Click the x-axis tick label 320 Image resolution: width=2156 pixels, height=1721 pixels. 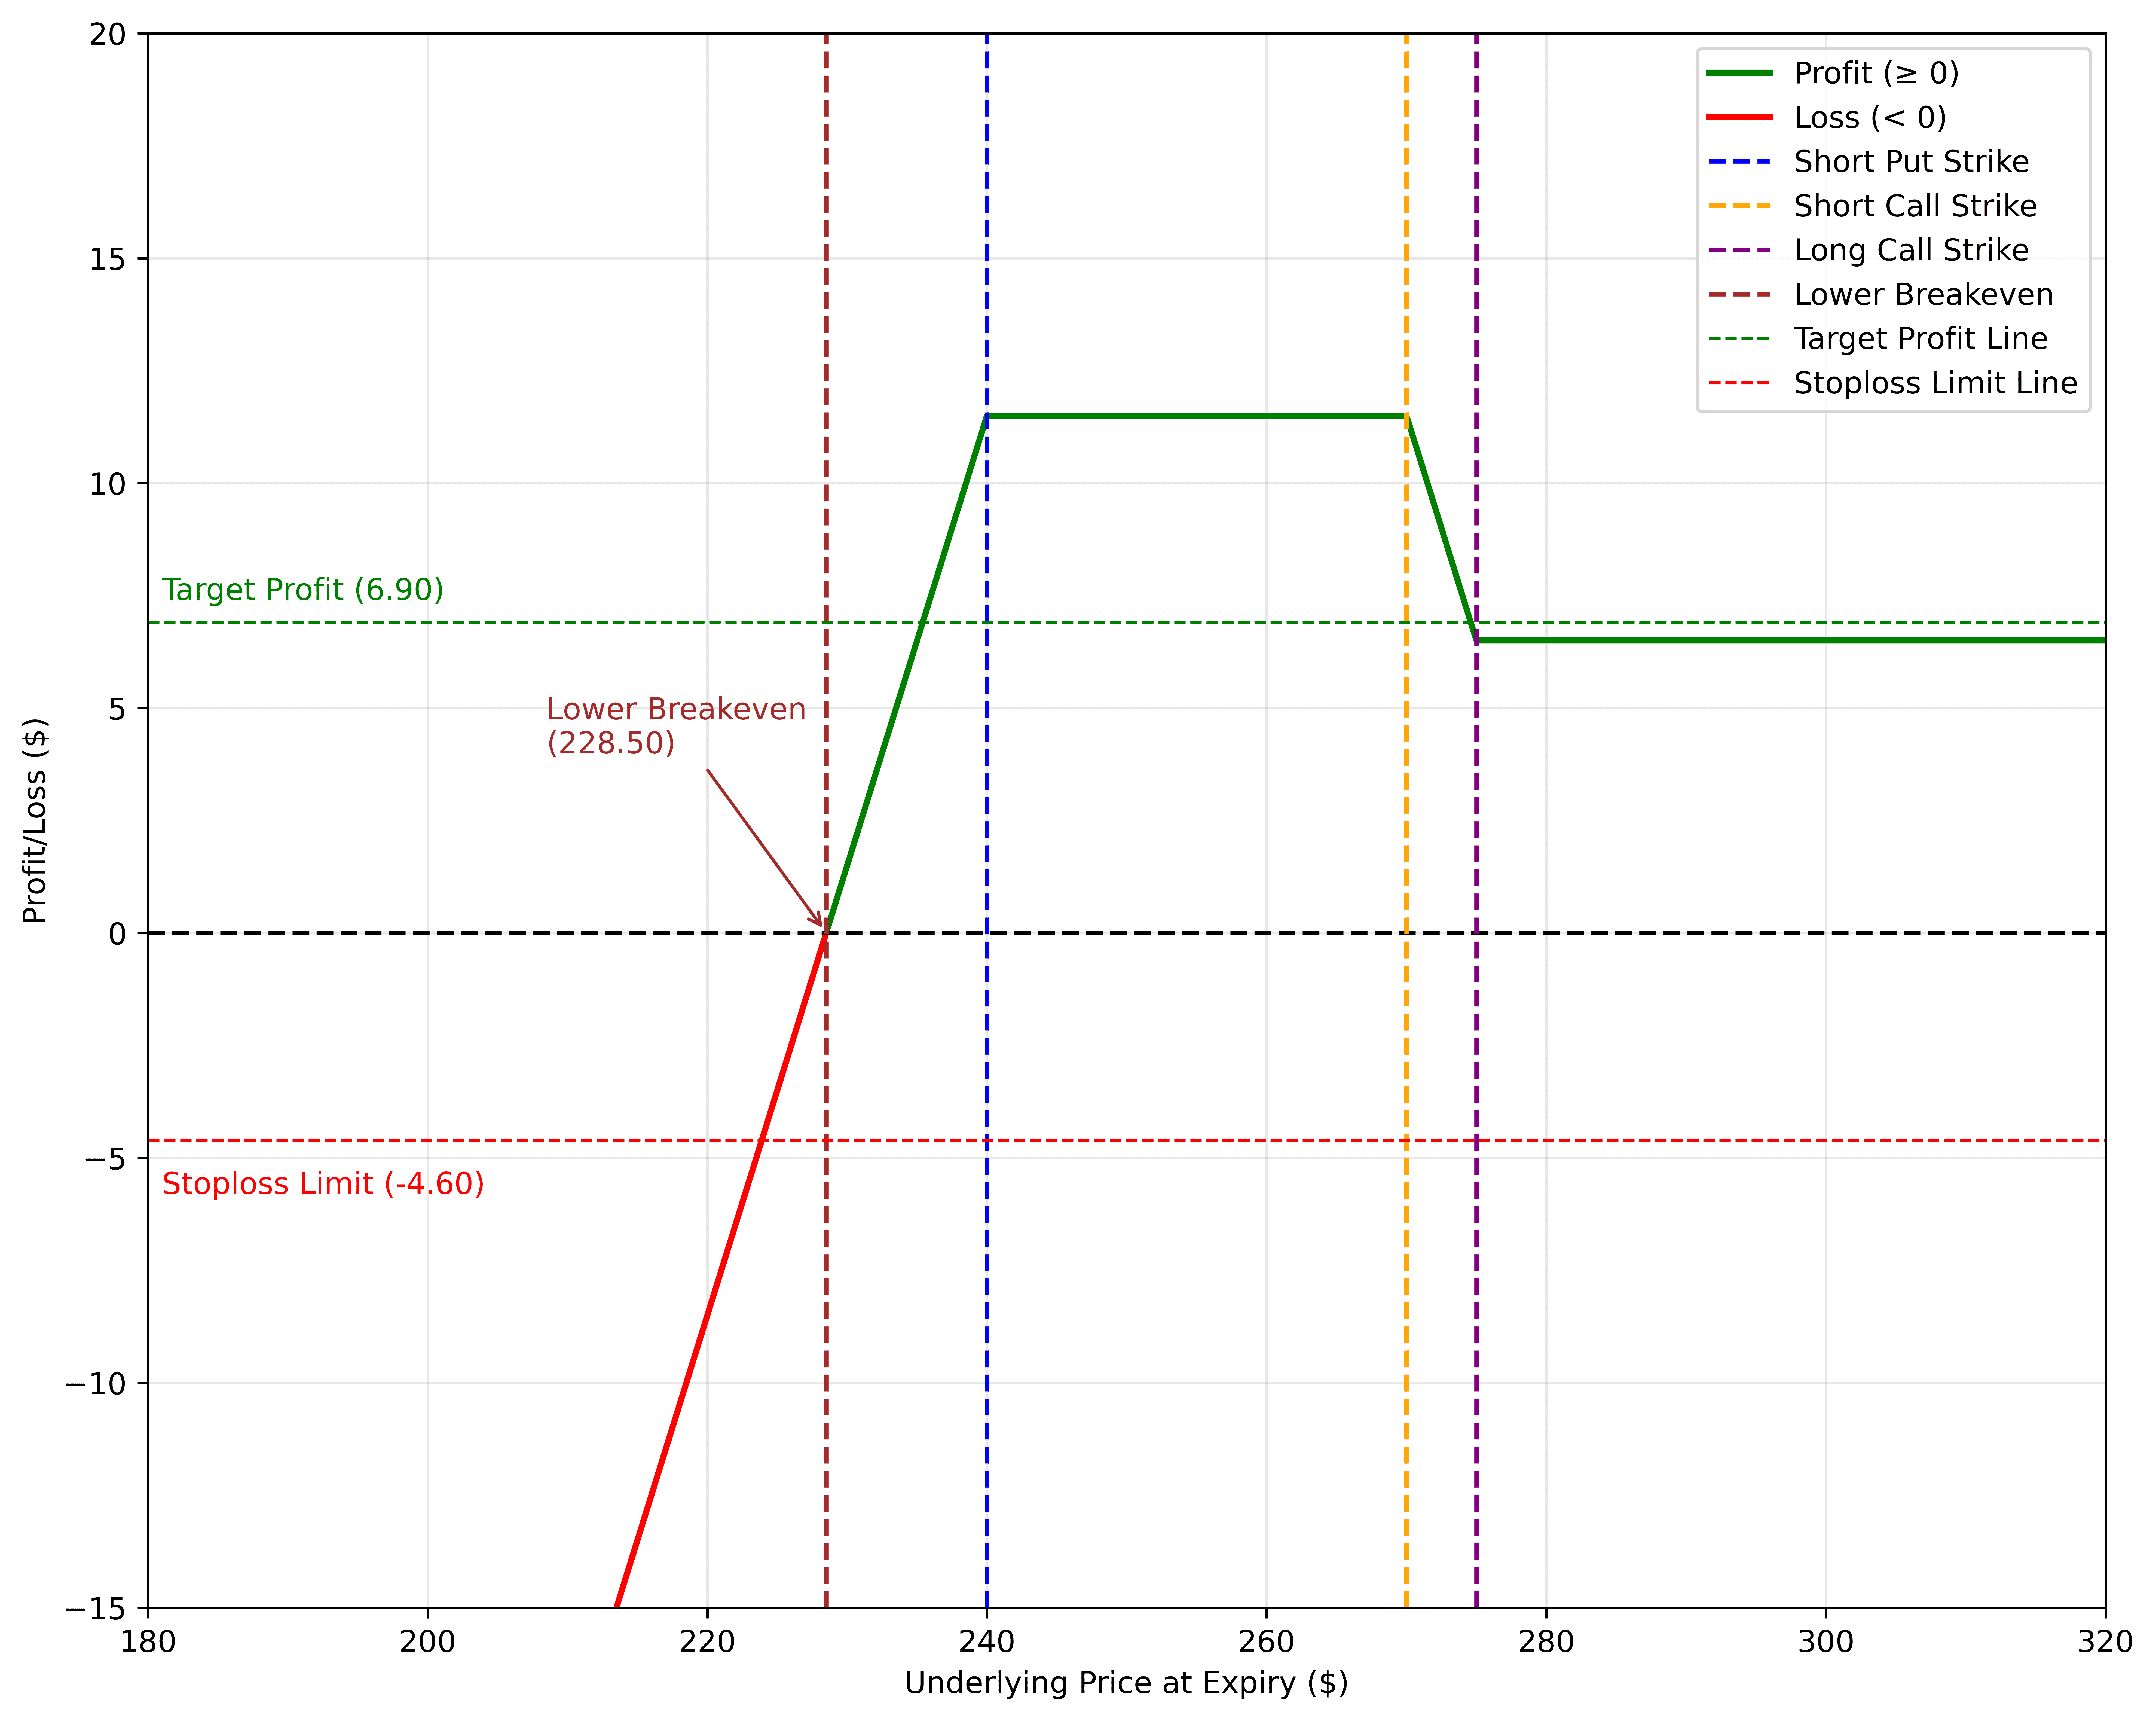coord(2105,1642)
